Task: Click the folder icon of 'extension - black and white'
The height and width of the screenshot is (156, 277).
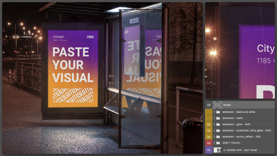Action: [218, 112]
